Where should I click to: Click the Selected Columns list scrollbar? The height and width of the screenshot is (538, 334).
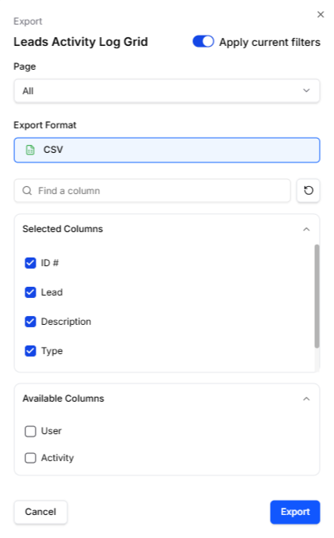(317, 296)
